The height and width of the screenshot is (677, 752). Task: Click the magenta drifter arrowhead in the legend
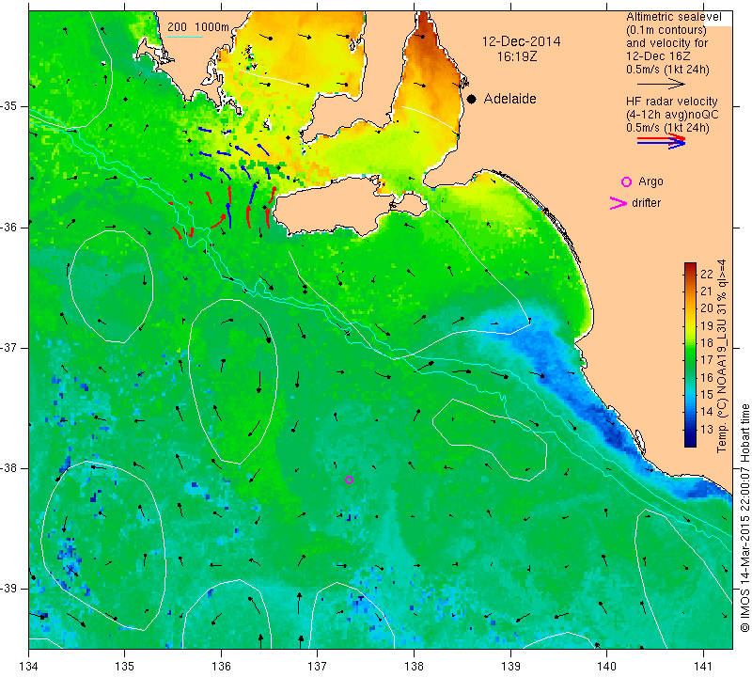pos(619,203)
